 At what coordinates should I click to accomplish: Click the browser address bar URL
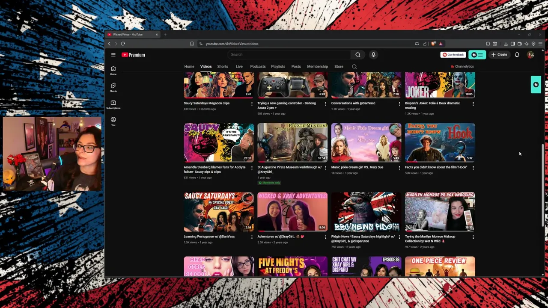tap(232, 44)
